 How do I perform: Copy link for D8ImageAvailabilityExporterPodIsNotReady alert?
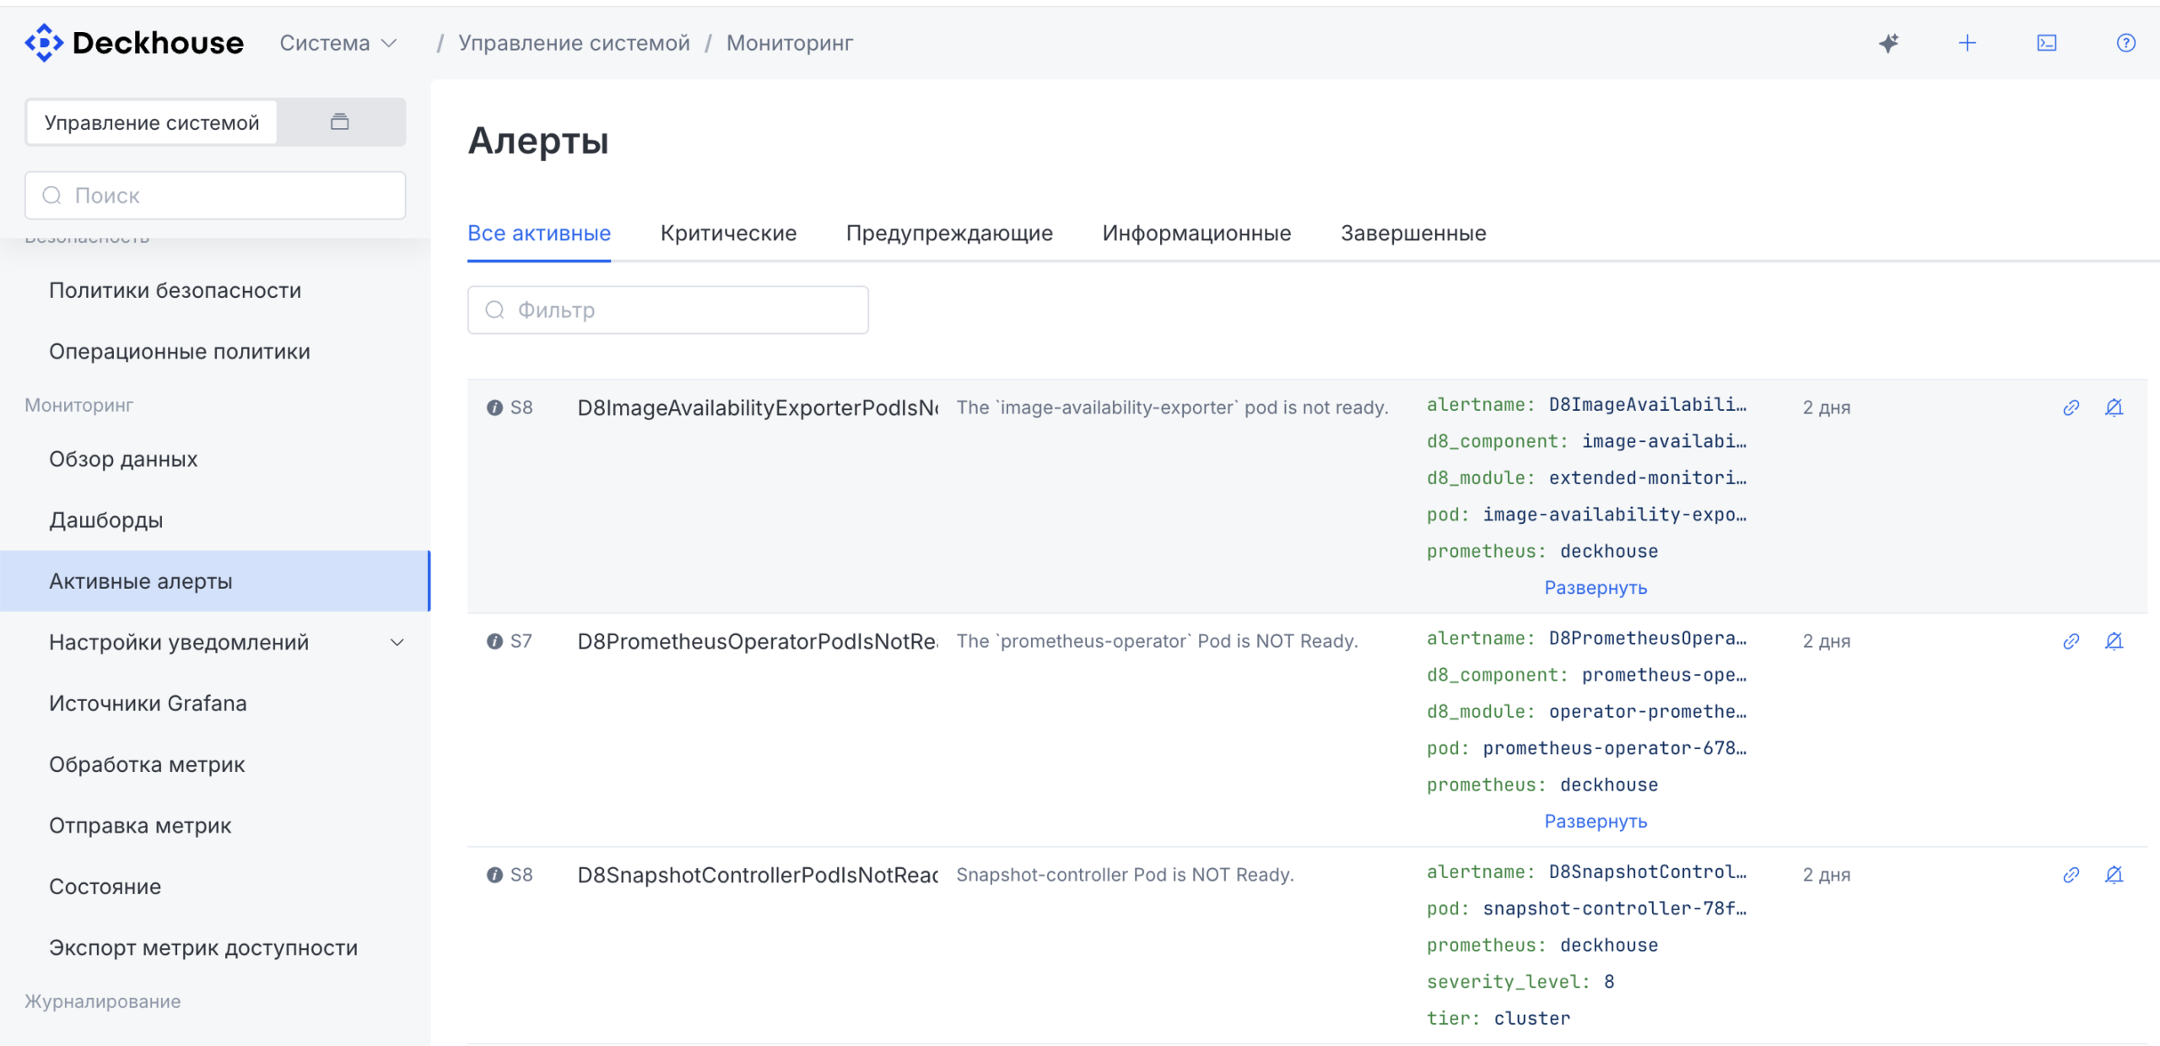coord(2071,408)
